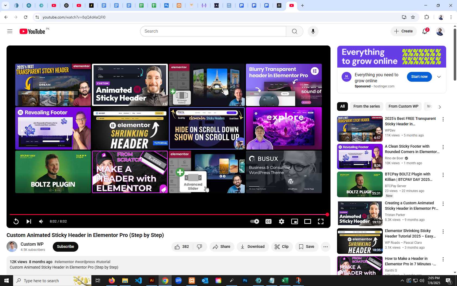The width and height of the screenshot is (457, 286).
Task: Open the YouTube guide hamburger menu
Action: [x=10, y=31]
